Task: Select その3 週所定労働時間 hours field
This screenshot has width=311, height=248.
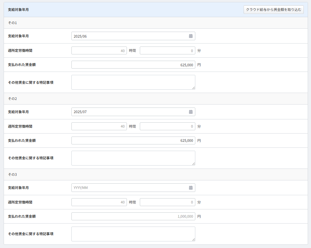Action: tap(99, 202)
